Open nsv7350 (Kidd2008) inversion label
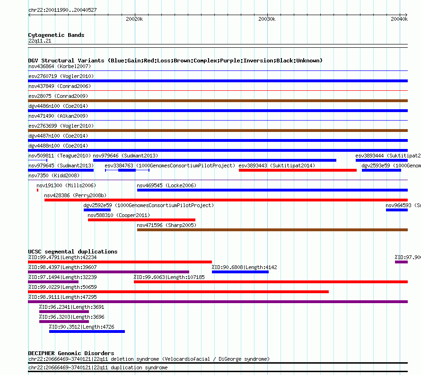The height and width of the screenshot is (375, 421). (54, 175)
